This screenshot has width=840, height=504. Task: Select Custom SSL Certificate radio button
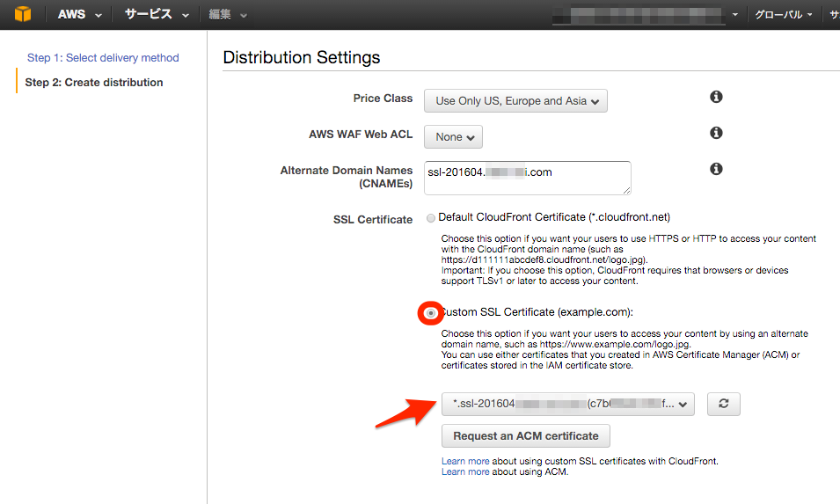430,312
